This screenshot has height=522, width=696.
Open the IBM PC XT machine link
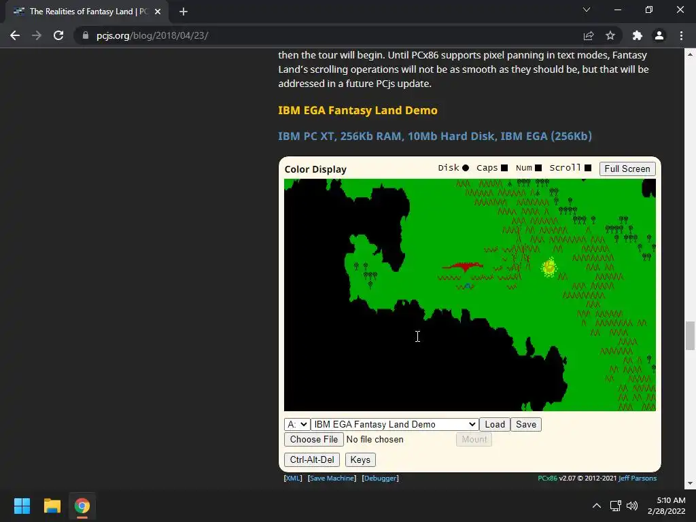coord(435,136)
